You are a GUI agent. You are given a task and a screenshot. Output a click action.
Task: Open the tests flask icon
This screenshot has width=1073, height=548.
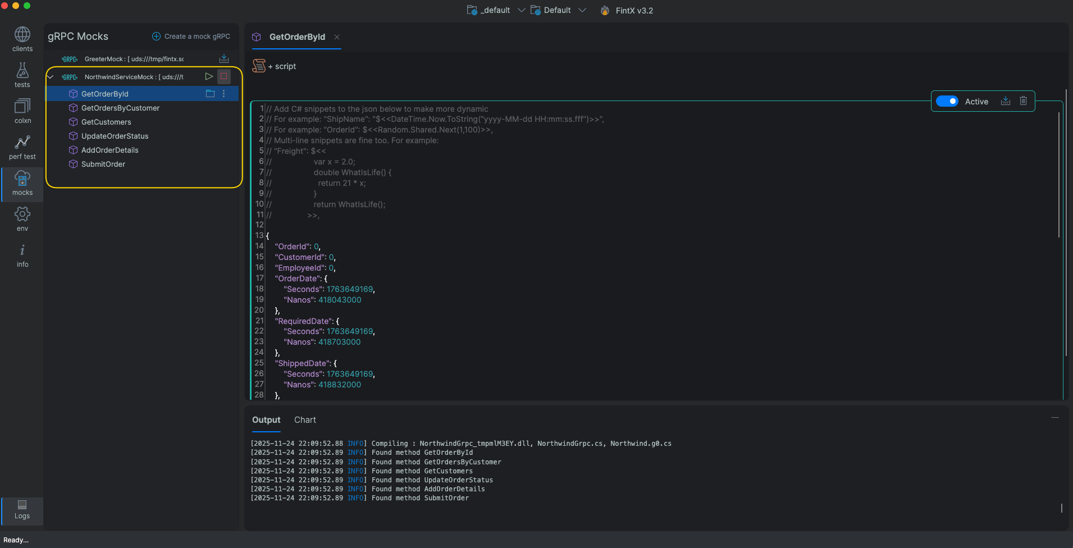[22, 75]
